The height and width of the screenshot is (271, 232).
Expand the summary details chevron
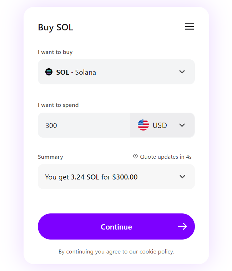[182, 177]
